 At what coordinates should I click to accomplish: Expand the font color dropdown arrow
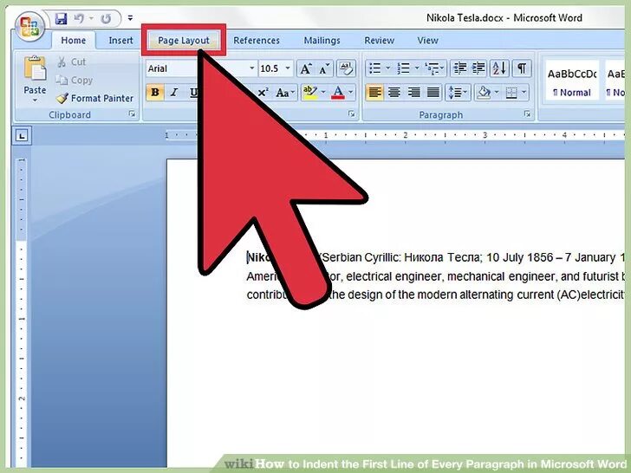pos(350,93)
